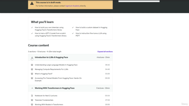Click How to build a custom dataset text
The image size is (189, 106).
pyautogui.click(x=91, y=29)
